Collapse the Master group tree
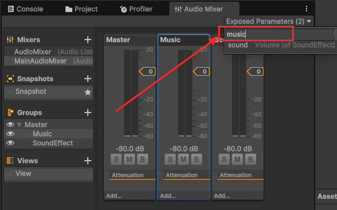The width and height of the screenshot is (337, 210). click(20, 125)
